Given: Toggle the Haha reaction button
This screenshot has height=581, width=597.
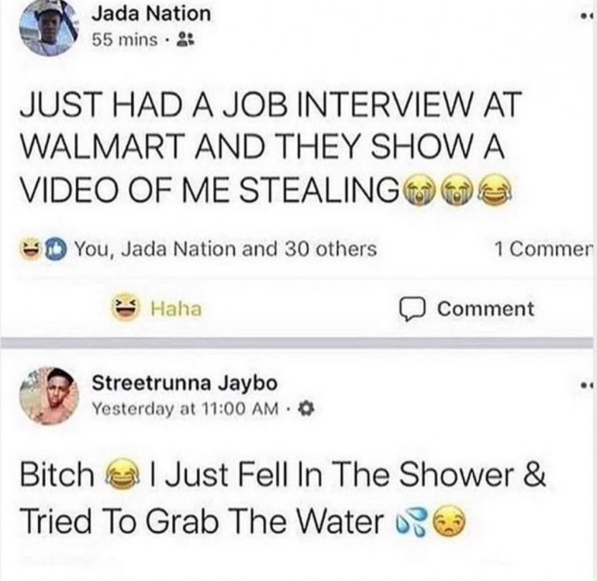Looking at the screenshot, I should (157, 308).
